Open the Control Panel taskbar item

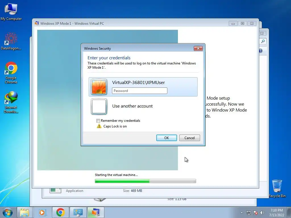(78, 212)
